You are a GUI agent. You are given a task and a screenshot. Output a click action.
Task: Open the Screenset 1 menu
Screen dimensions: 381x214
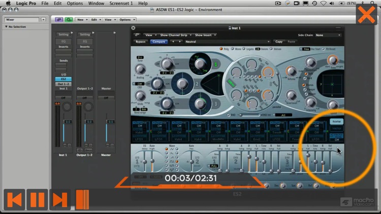click(x=121, y=4)
